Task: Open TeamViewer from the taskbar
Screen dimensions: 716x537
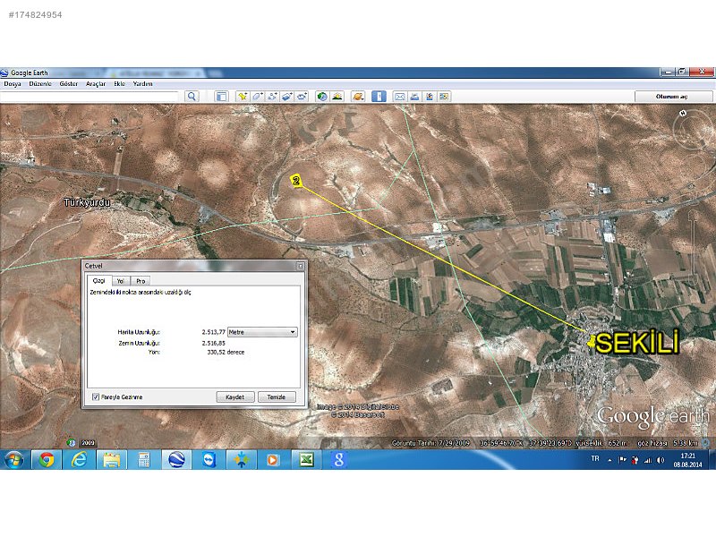Action: pyautogui.click(x=209, y=460)
